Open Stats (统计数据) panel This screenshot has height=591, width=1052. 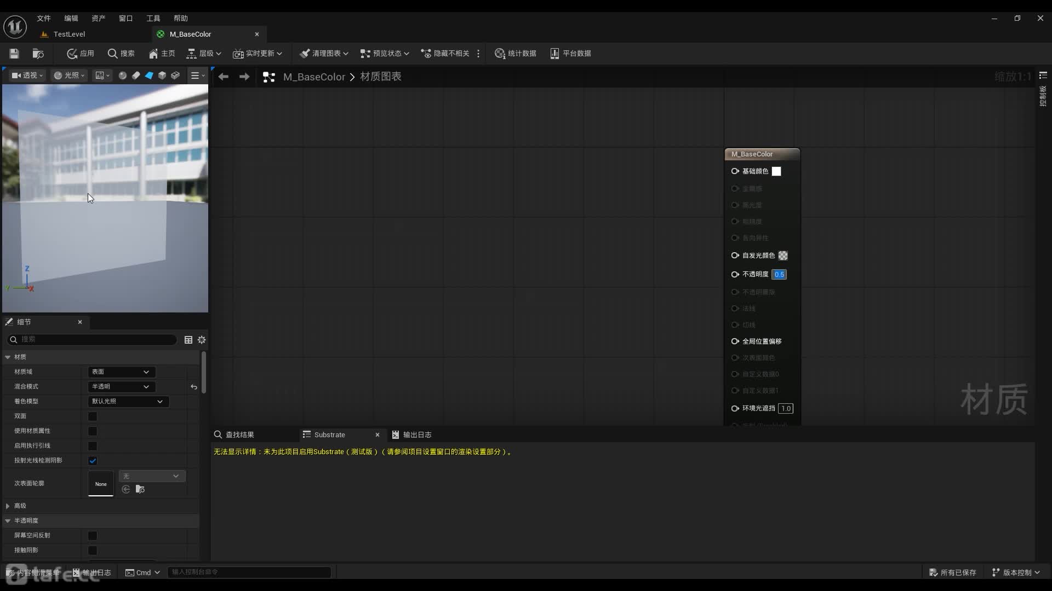click(x=515, y=53)
